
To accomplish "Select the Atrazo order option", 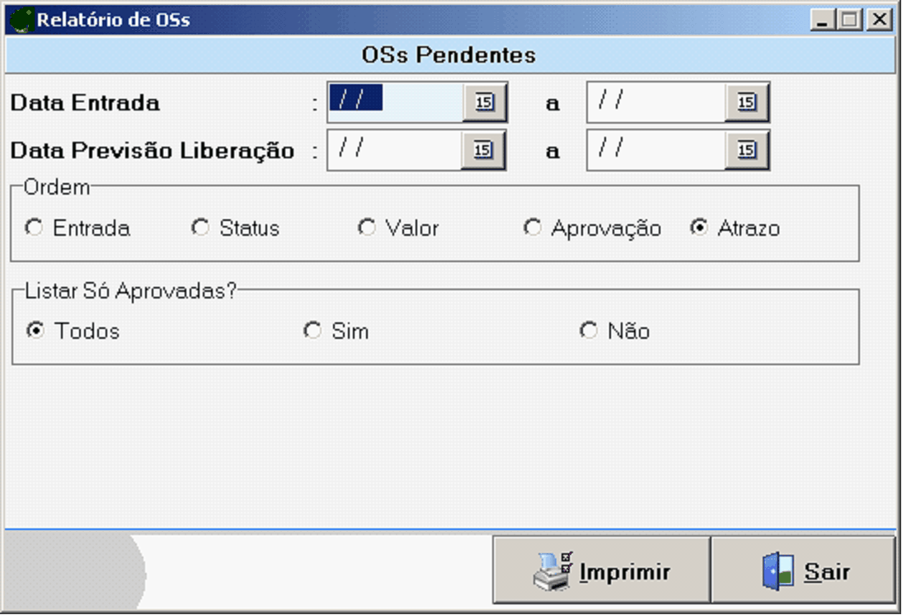I will (x=699, y=228).
